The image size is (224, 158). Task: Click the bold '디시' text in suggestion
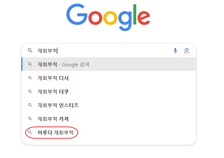point(64,78)
